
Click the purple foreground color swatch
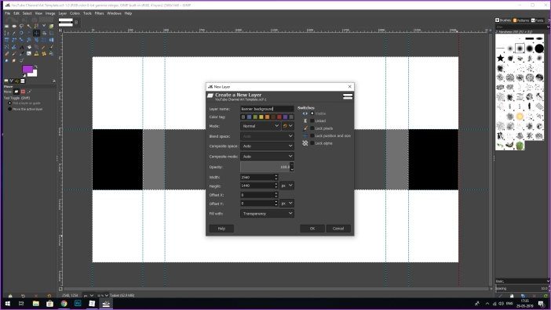(27, 69)
